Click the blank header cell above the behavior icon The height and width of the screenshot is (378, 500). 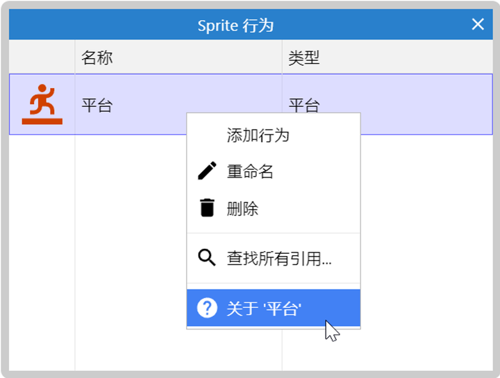(42, 58)
